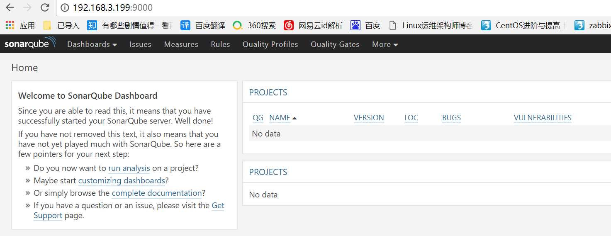Open the complete documentation link
This screenshot has width=611, height=236.
pyautogui.click(x=156, y=193)
